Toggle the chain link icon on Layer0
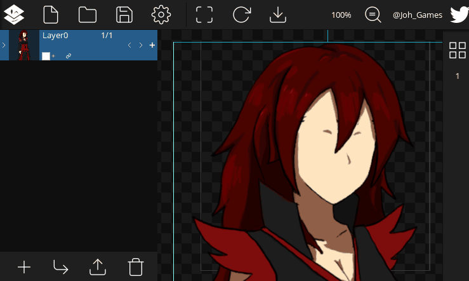The height and width of the screenshot is (281, 469). [x=69, y=56]
